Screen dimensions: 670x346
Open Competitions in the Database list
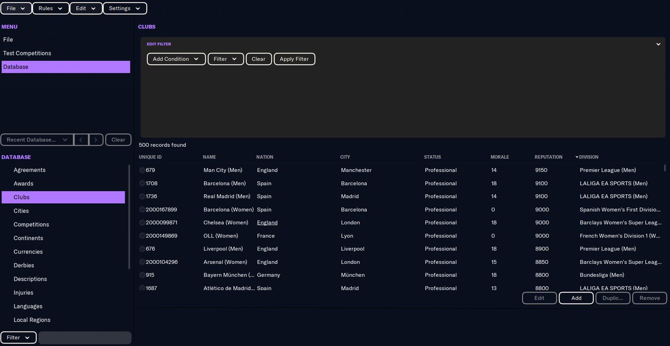tap(63, 224)
